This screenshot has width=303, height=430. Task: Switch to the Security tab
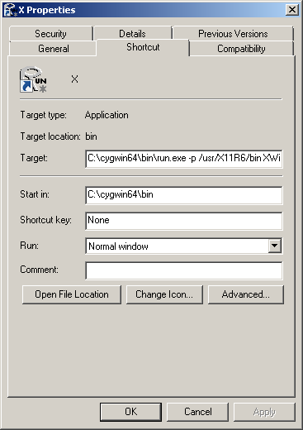(x=50, y=34)
